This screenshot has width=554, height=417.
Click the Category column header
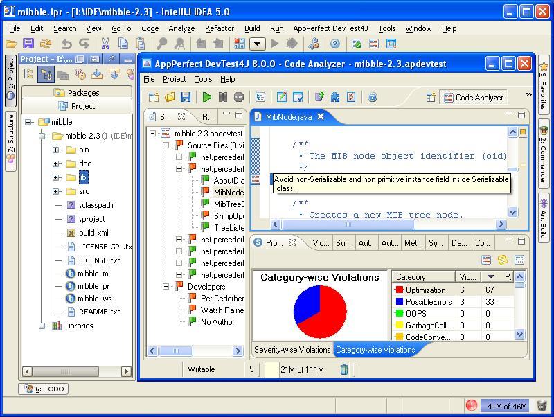tap(423, 276)
